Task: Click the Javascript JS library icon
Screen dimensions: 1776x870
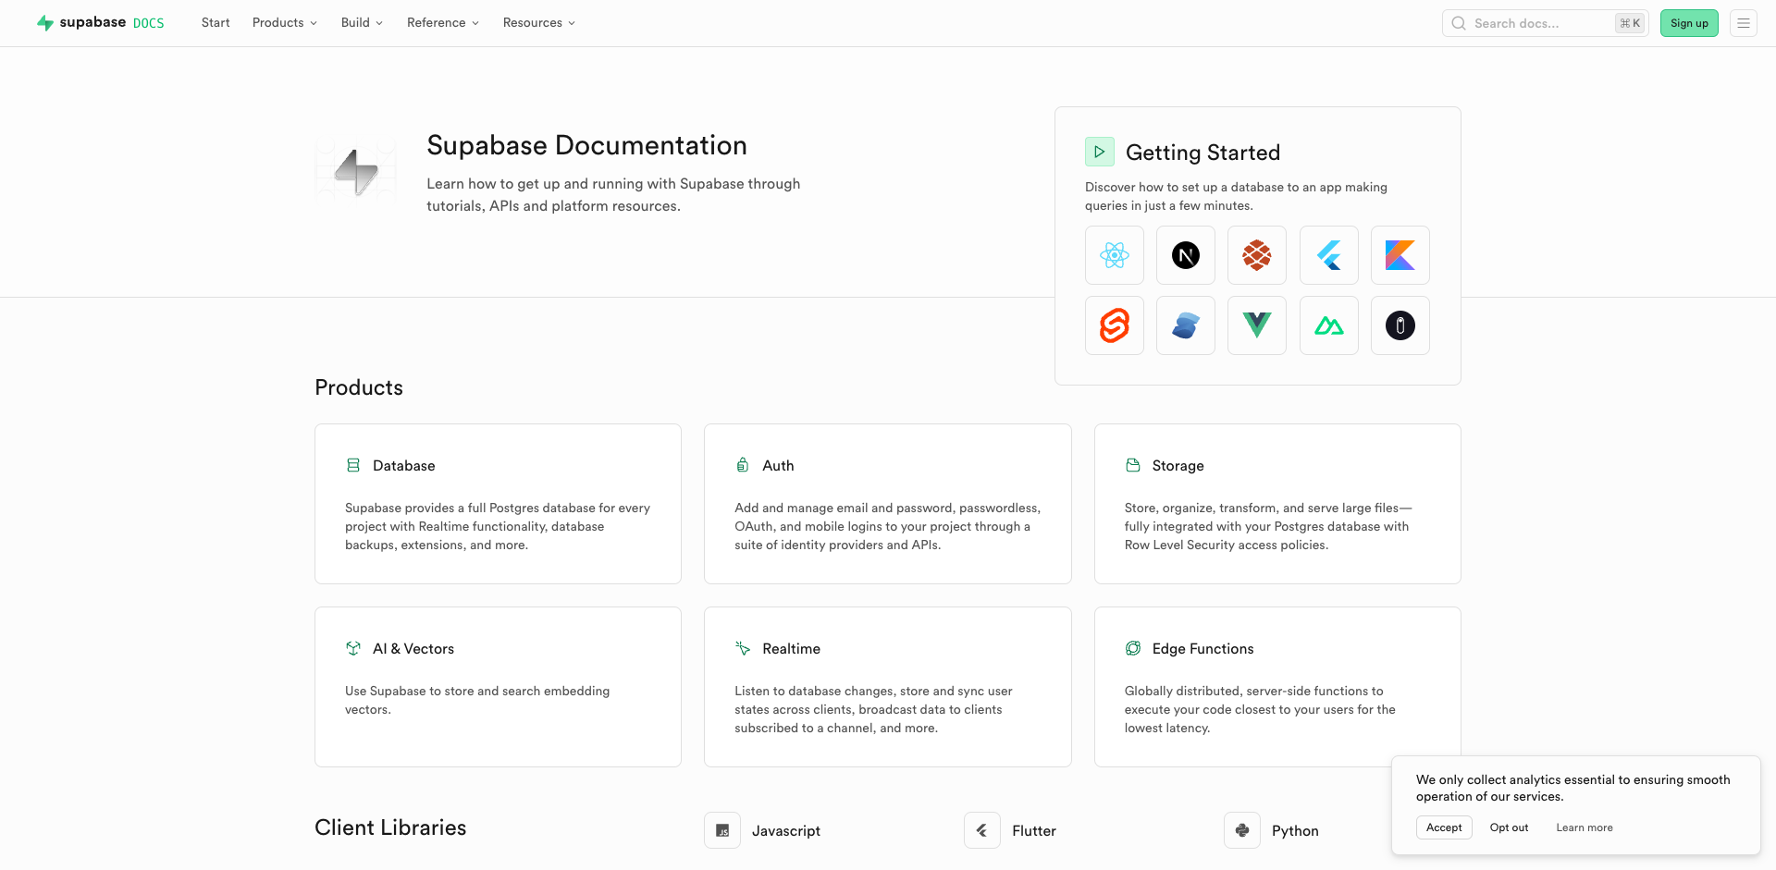Action: coord(722,830)
